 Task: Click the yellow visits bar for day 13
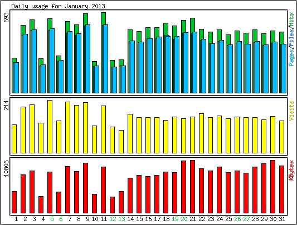tap(121, 142)
